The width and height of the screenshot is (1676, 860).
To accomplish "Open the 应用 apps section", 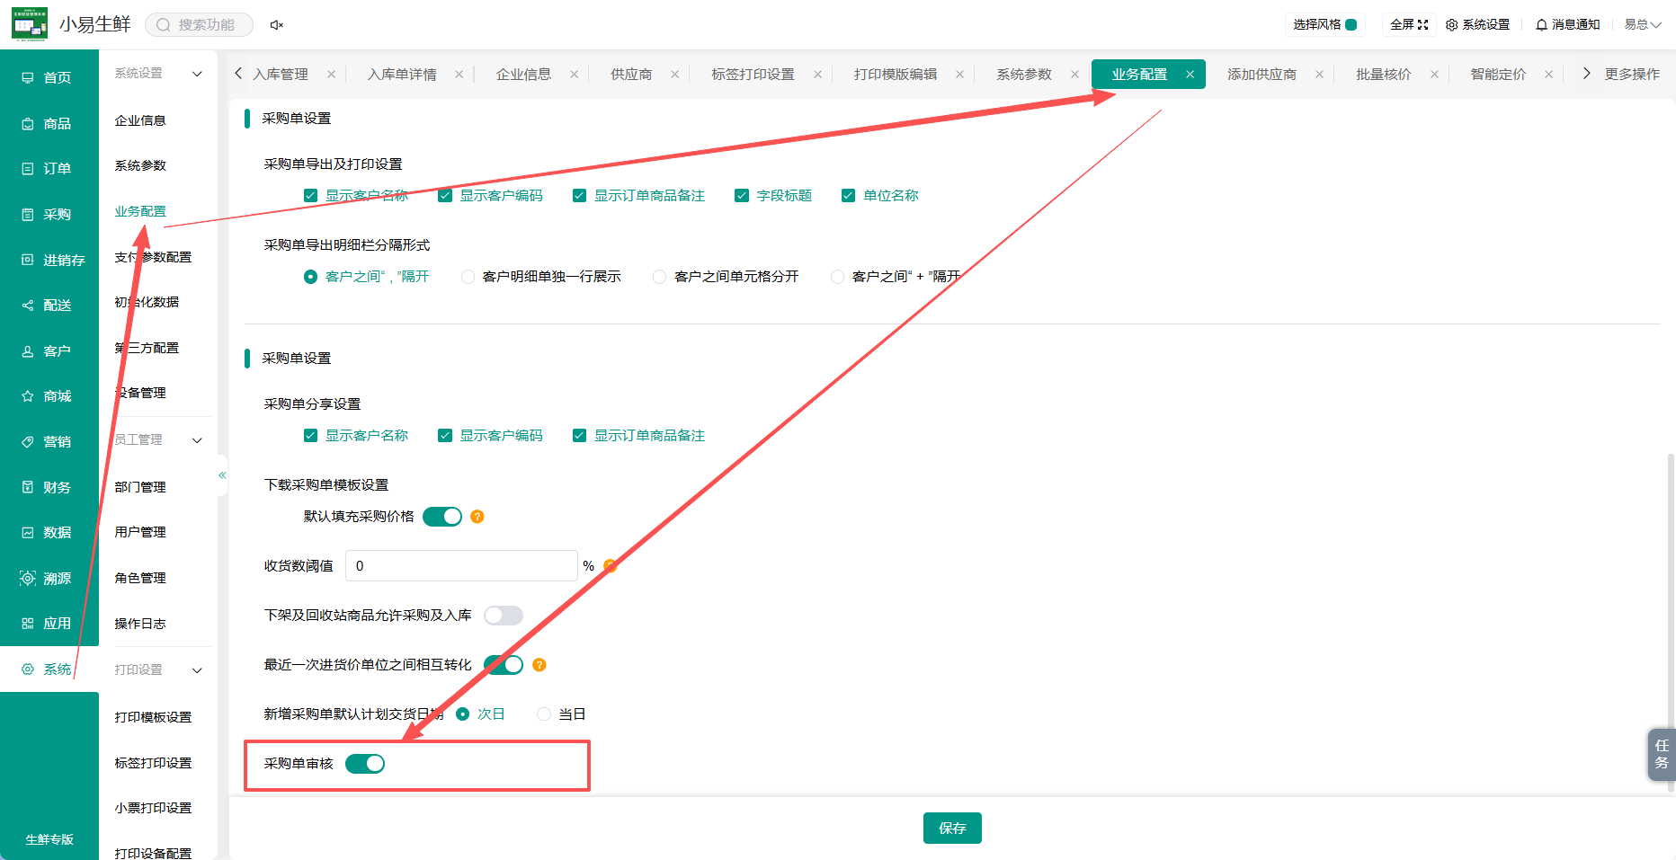I will click(49, 624).
